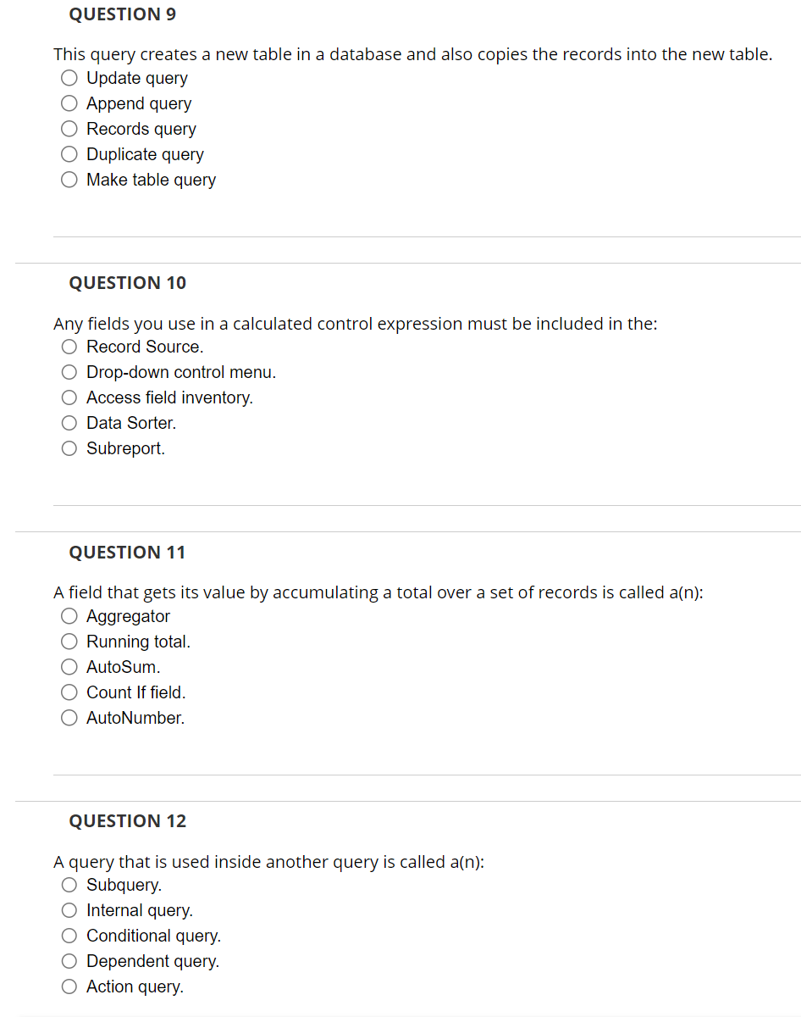Select Subreport as the answer
801x1017 pixels.
69,447
